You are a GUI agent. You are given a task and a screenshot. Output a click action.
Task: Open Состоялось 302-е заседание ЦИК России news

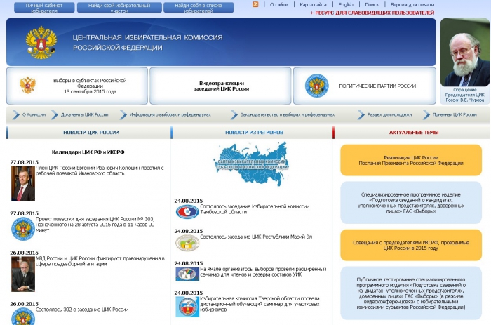(82, 310)
